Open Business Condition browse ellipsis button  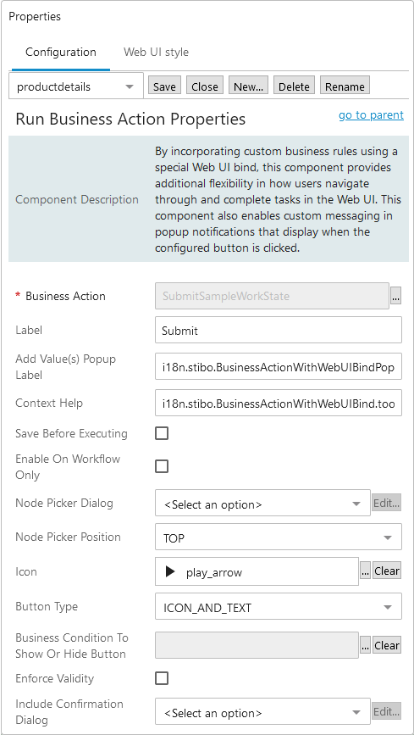click(x=365, y=646)
